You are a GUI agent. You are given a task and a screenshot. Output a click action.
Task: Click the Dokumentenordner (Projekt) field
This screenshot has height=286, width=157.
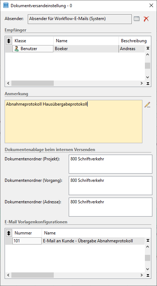tap(110, 164)
